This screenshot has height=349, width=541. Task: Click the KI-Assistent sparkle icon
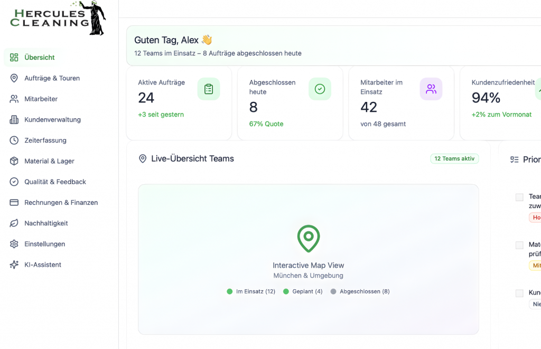pos(14,265)
